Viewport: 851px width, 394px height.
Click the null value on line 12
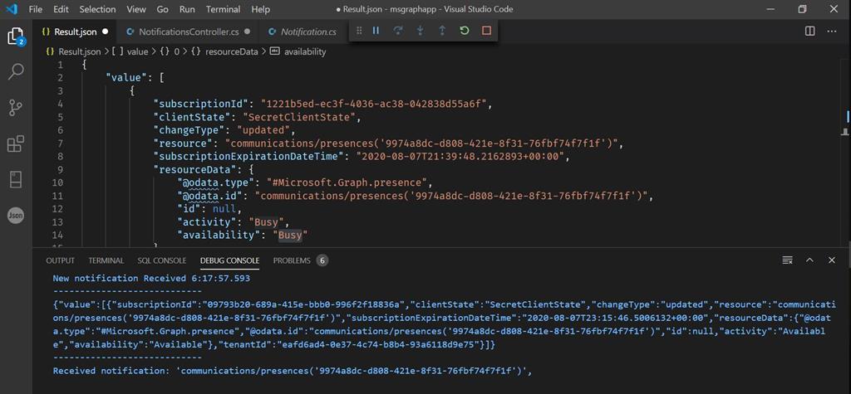coord(224,209)
